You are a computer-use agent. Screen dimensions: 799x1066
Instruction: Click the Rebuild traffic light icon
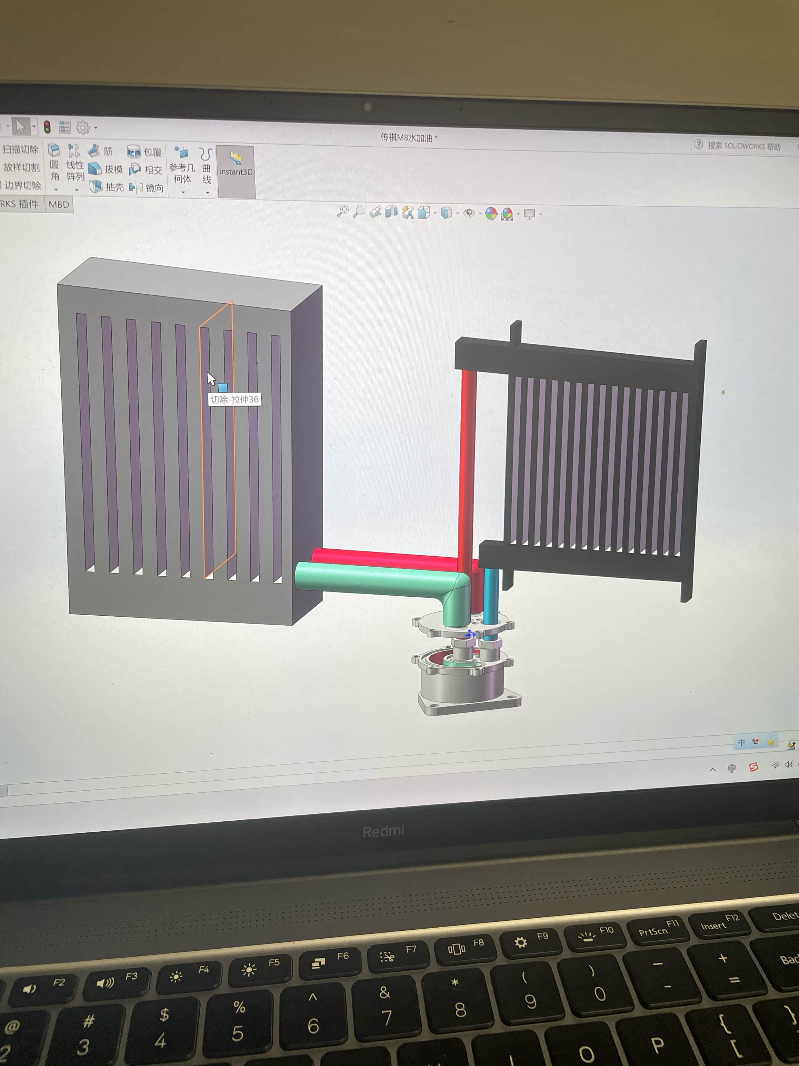(47, 127)
